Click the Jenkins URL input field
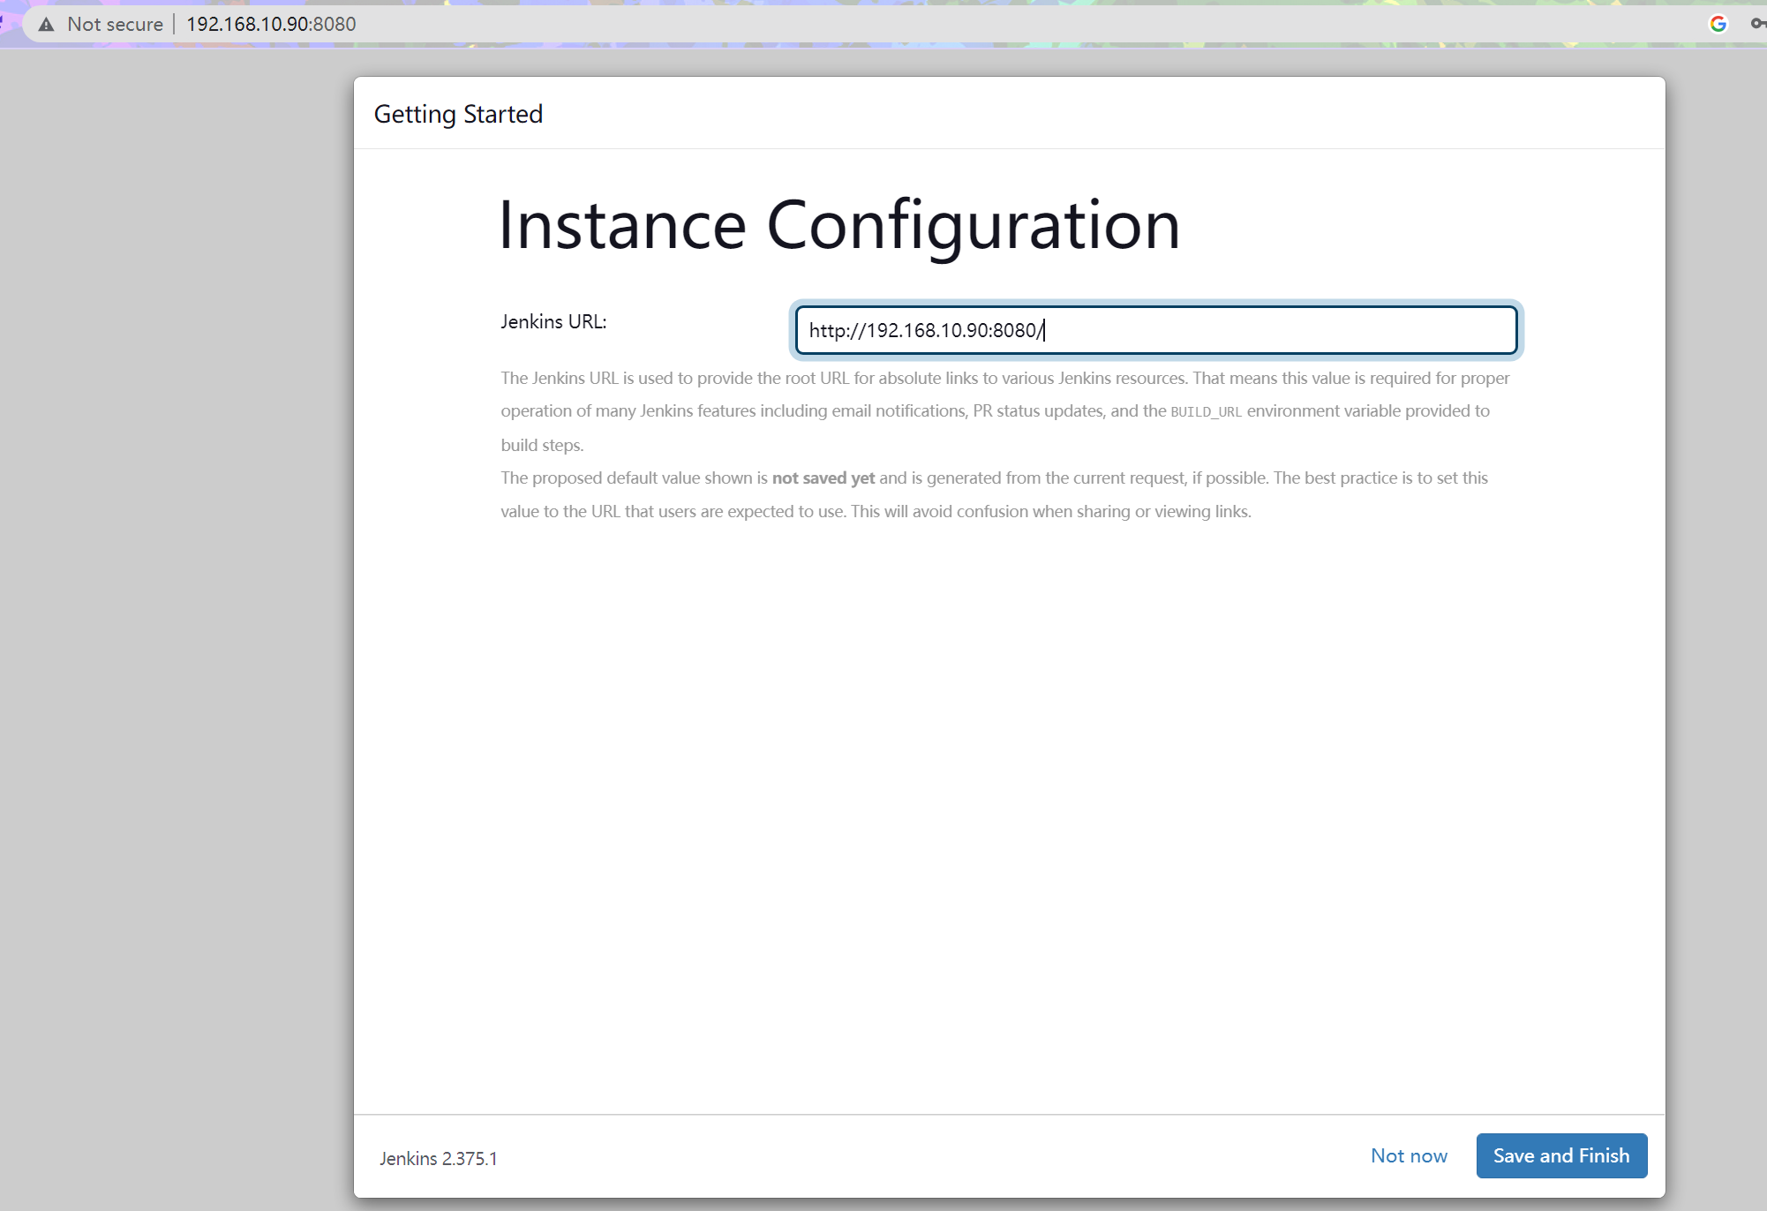Image resolution: width=1767 pixels, height=1211 pixels. pos(1155,330)
